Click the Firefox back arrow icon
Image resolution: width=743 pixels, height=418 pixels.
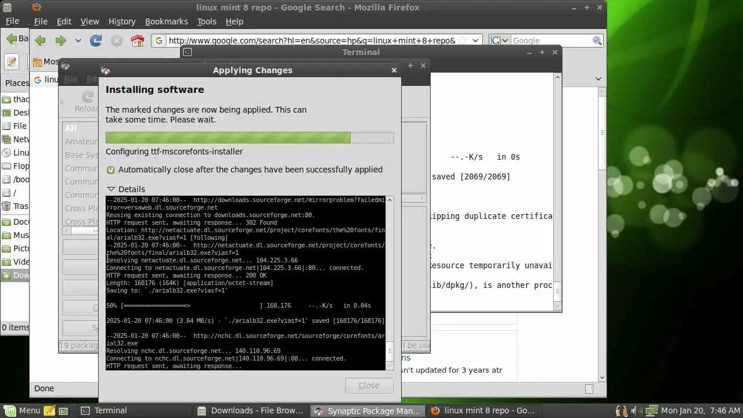pyautogui.click(x=40, y=41)
